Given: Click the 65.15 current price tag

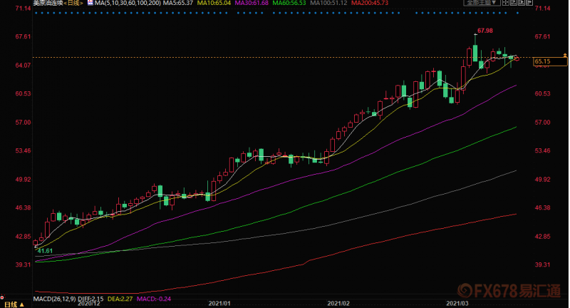Looking at the screenshot, I should [x=543, y=62].
